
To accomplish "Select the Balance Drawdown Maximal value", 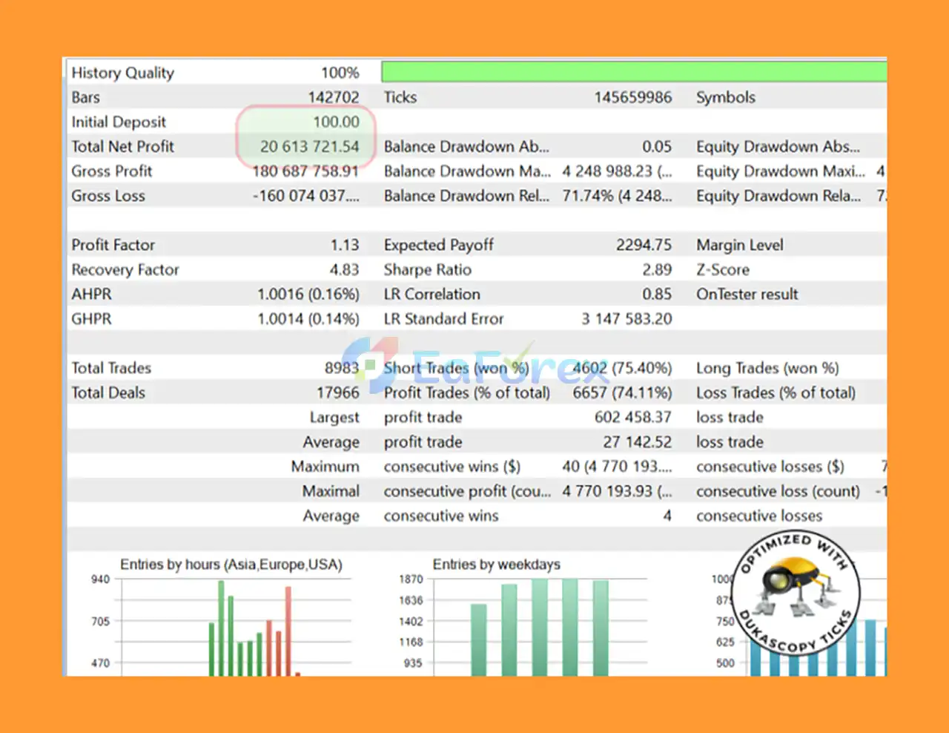I will [617, 171].
